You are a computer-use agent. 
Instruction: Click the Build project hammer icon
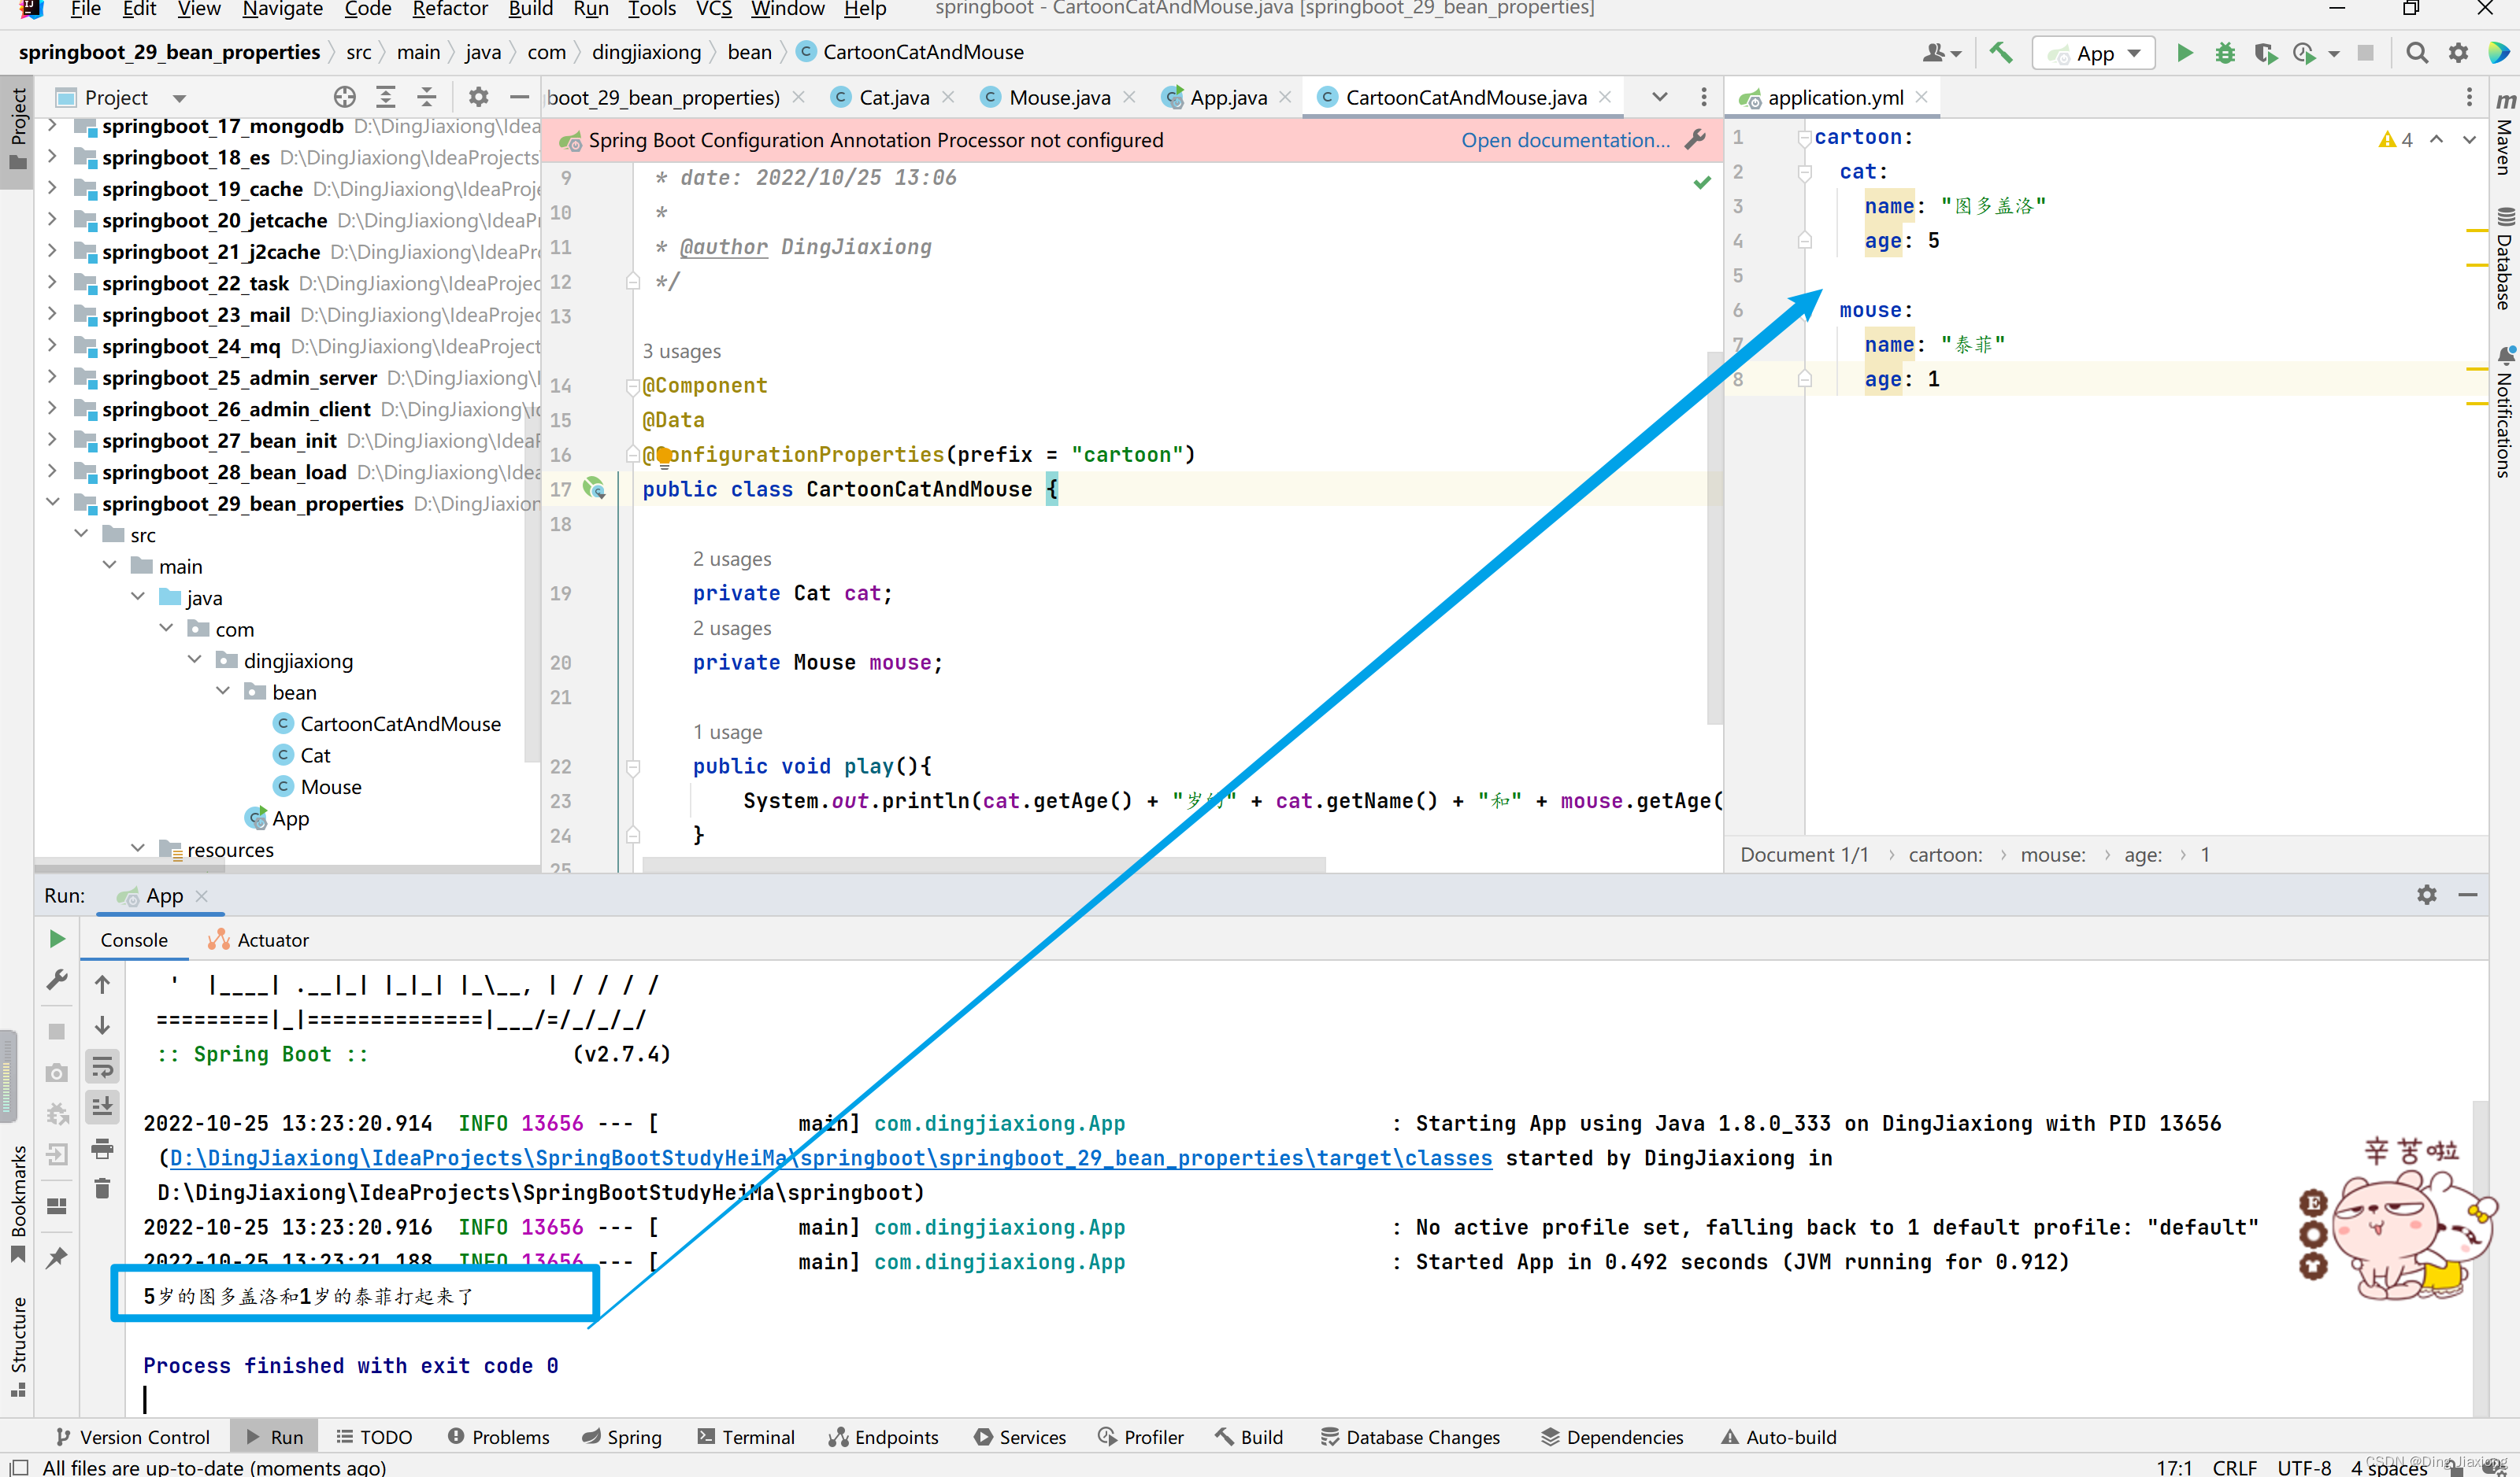(x=2001, y=52)
